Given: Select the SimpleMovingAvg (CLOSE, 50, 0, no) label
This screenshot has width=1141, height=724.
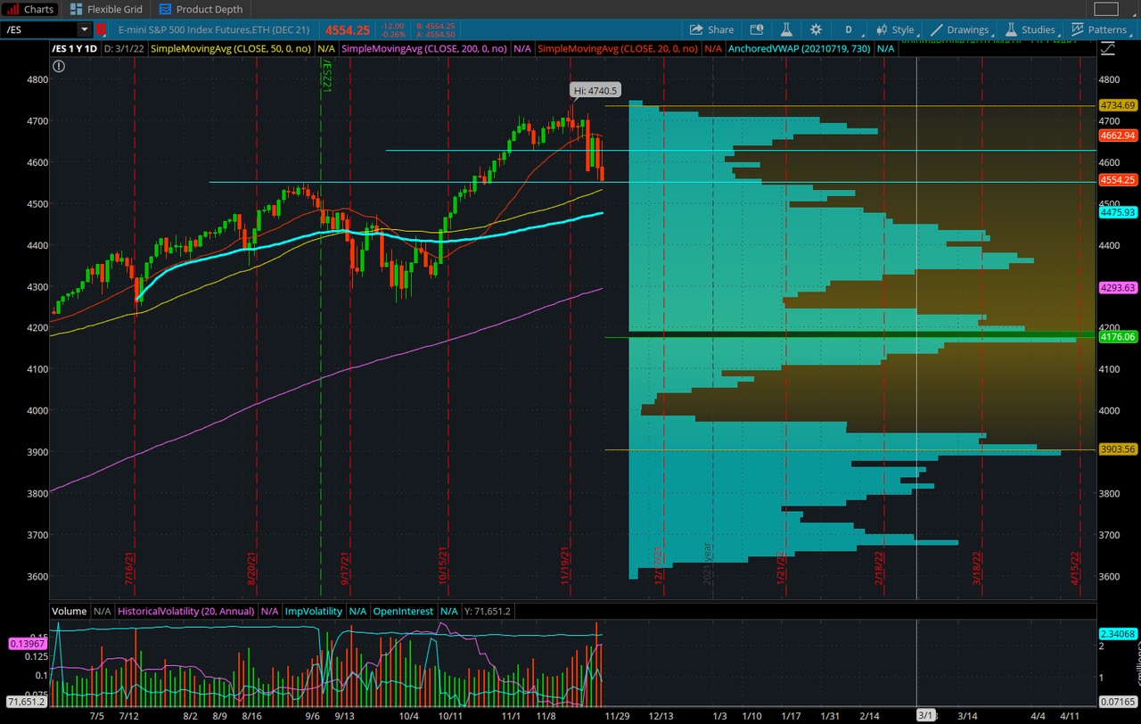Looking at the screenshot, I should click(x=230, y=49).
